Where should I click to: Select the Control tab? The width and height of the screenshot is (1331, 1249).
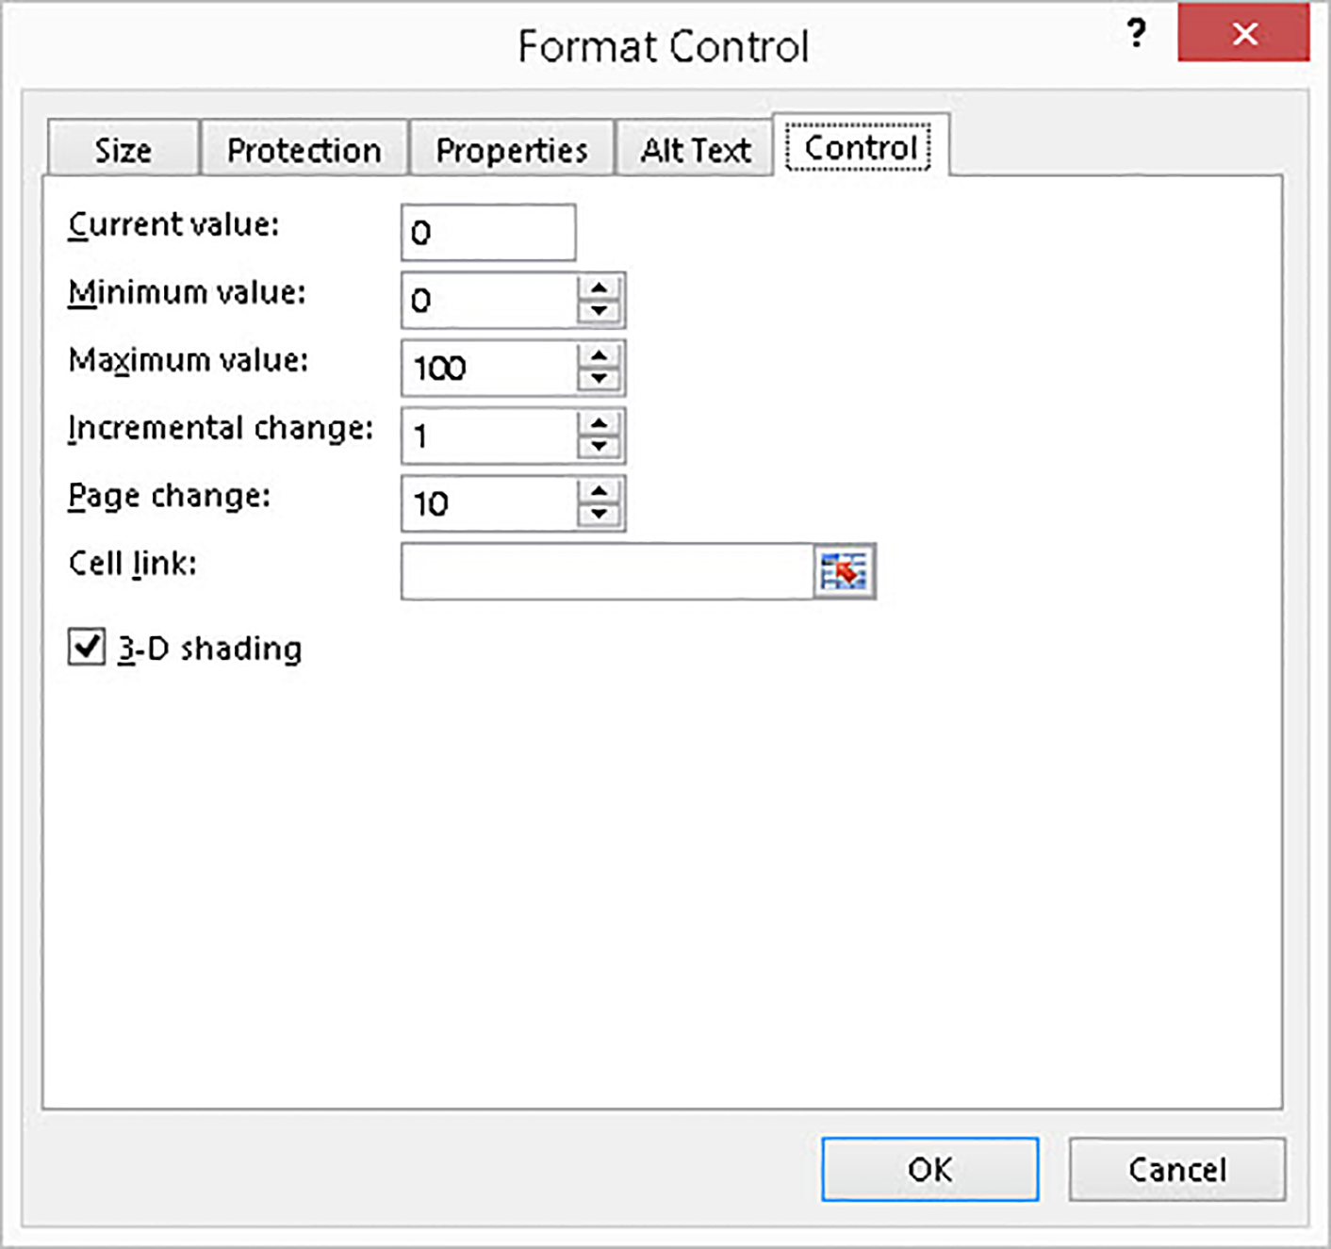click(x=860, y=147)
